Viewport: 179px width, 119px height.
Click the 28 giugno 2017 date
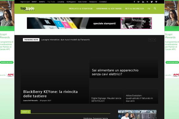click(x=45, y=101)
